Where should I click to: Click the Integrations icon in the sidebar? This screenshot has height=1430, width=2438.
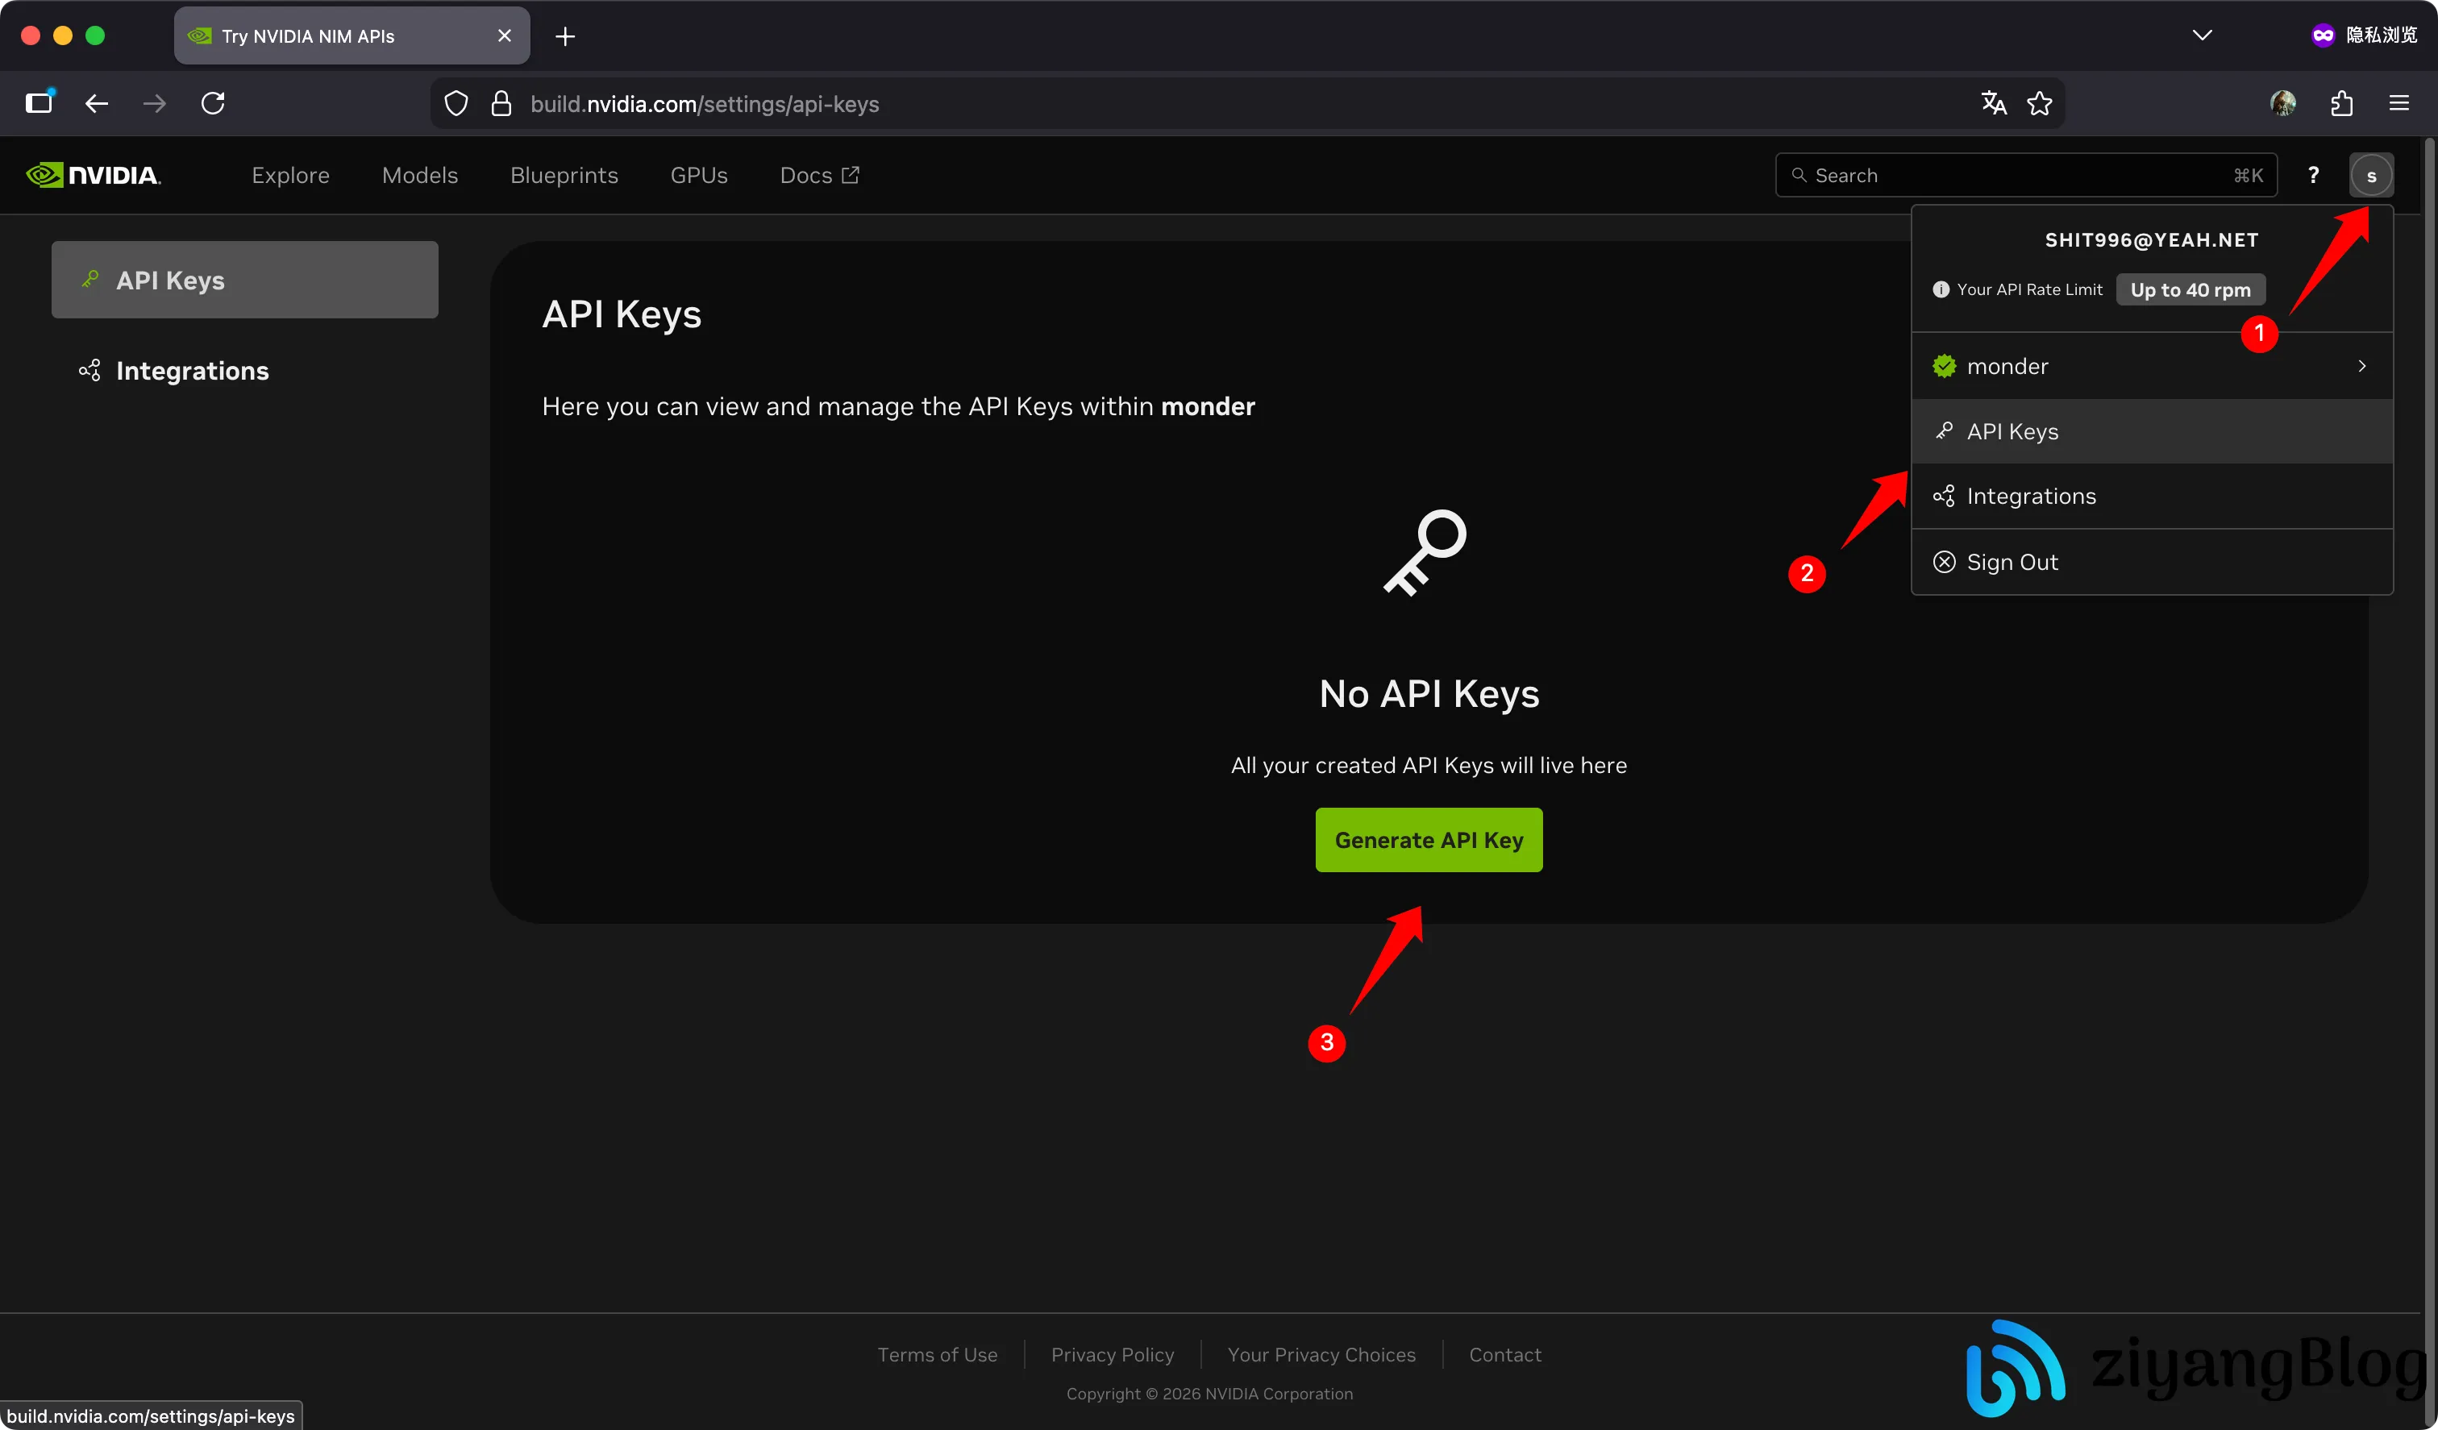[89, 370]
